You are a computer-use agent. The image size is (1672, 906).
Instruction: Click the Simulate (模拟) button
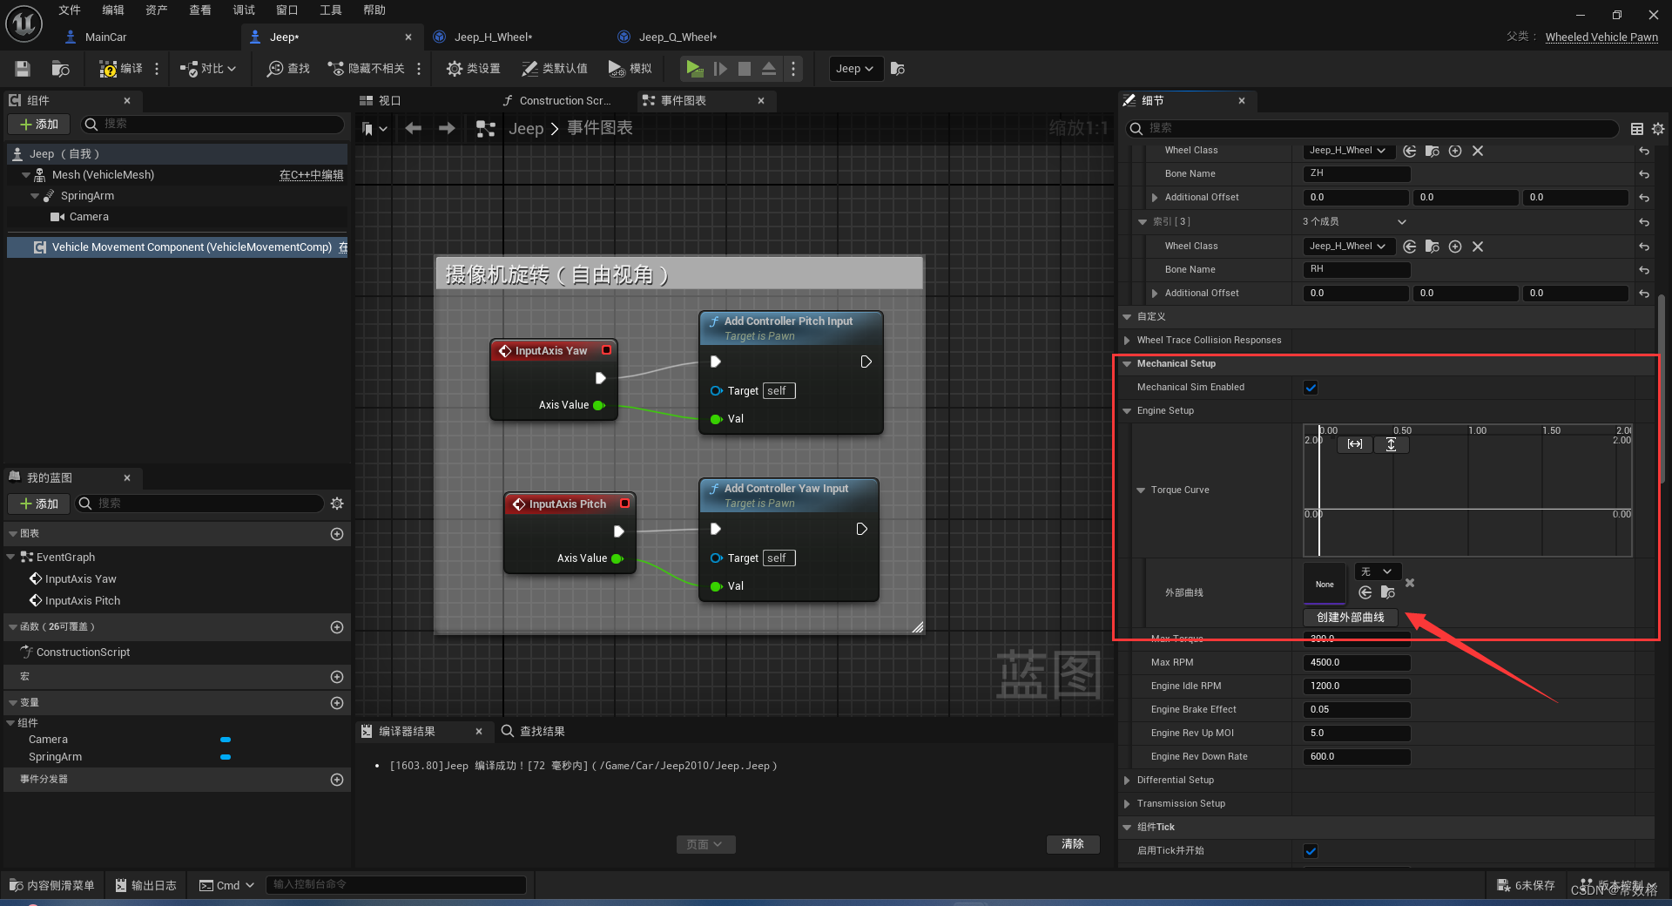pyautogui.click(x=630, y=69)
